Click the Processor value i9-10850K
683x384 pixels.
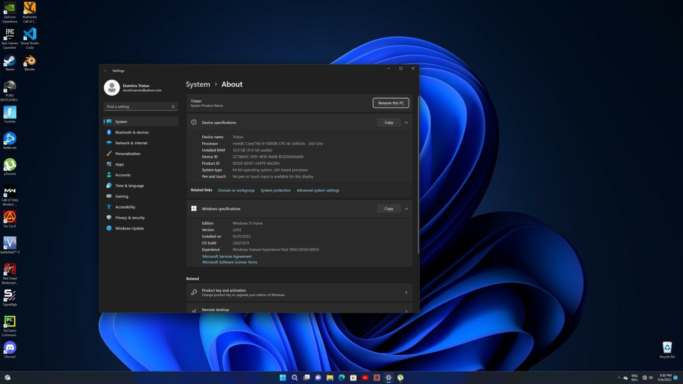[277, 143]
